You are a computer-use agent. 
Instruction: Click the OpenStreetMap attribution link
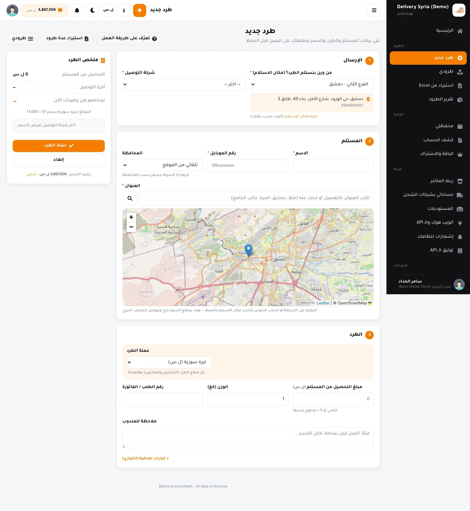pos(352,303)
